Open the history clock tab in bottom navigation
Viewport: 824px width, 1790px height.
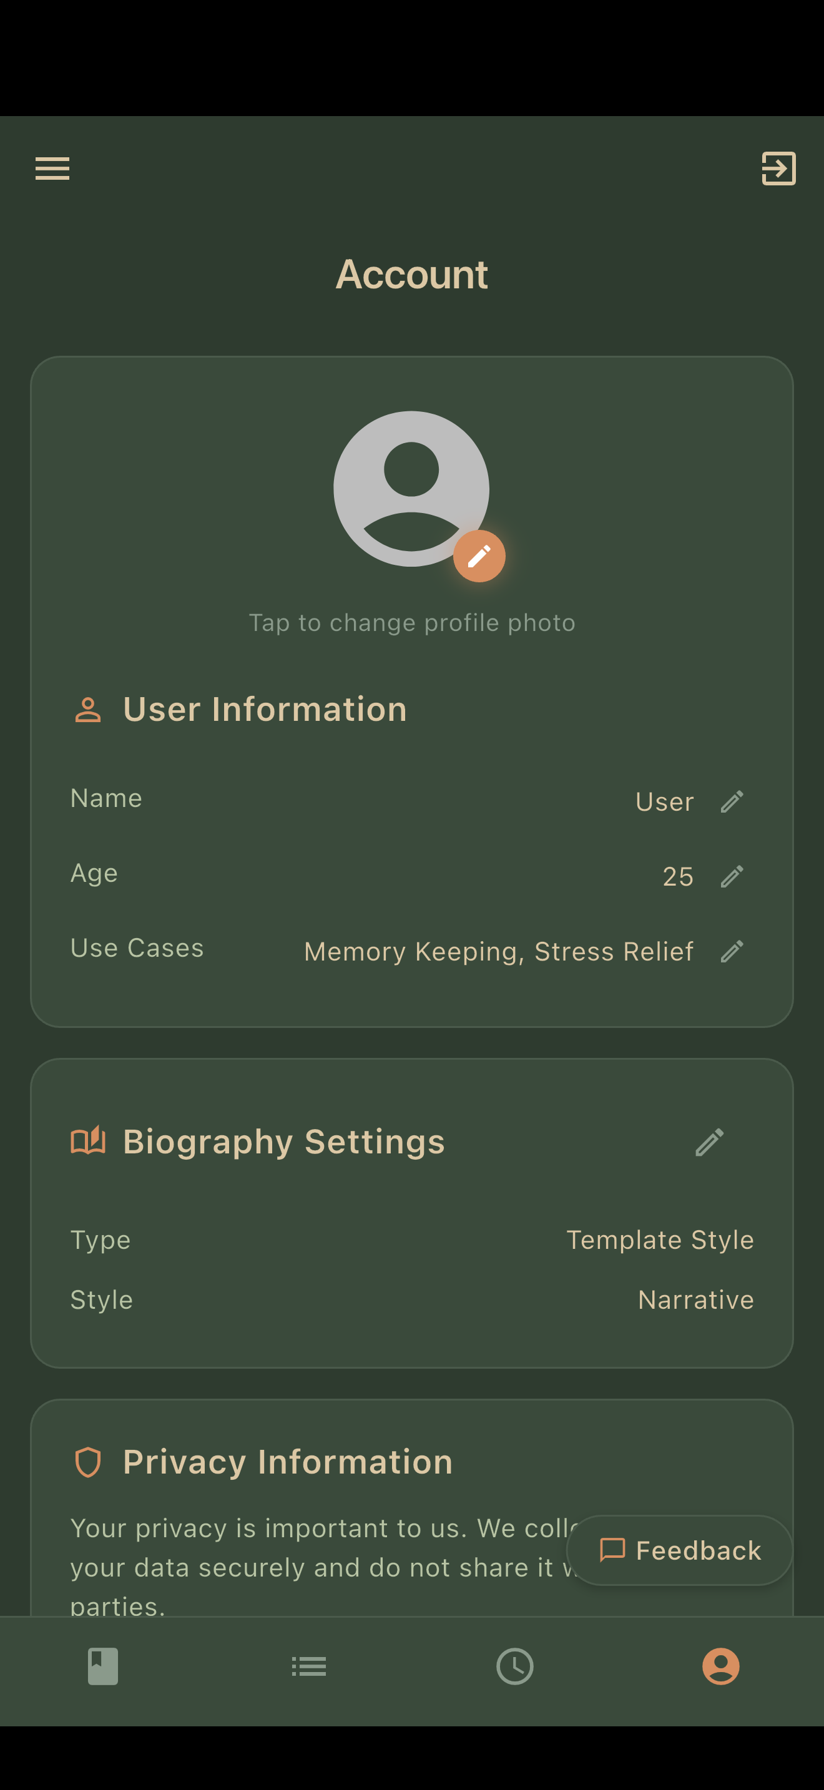(515, 1667)
